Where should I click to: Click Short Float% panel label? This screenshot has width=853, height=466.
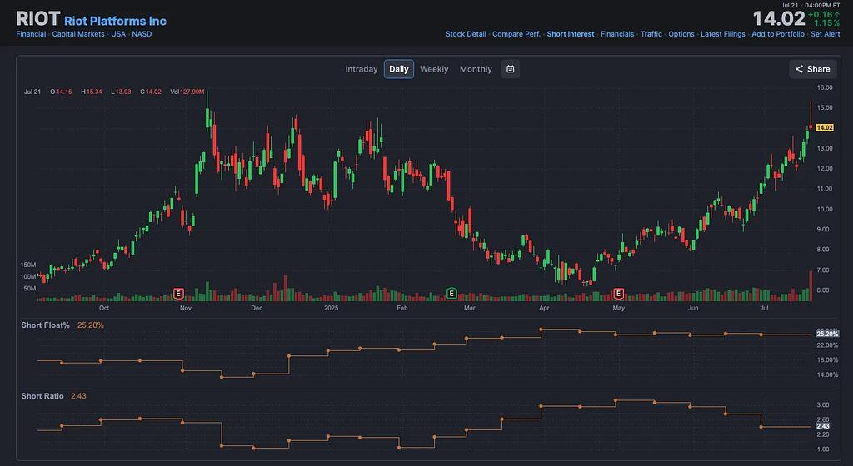(45, 325)
